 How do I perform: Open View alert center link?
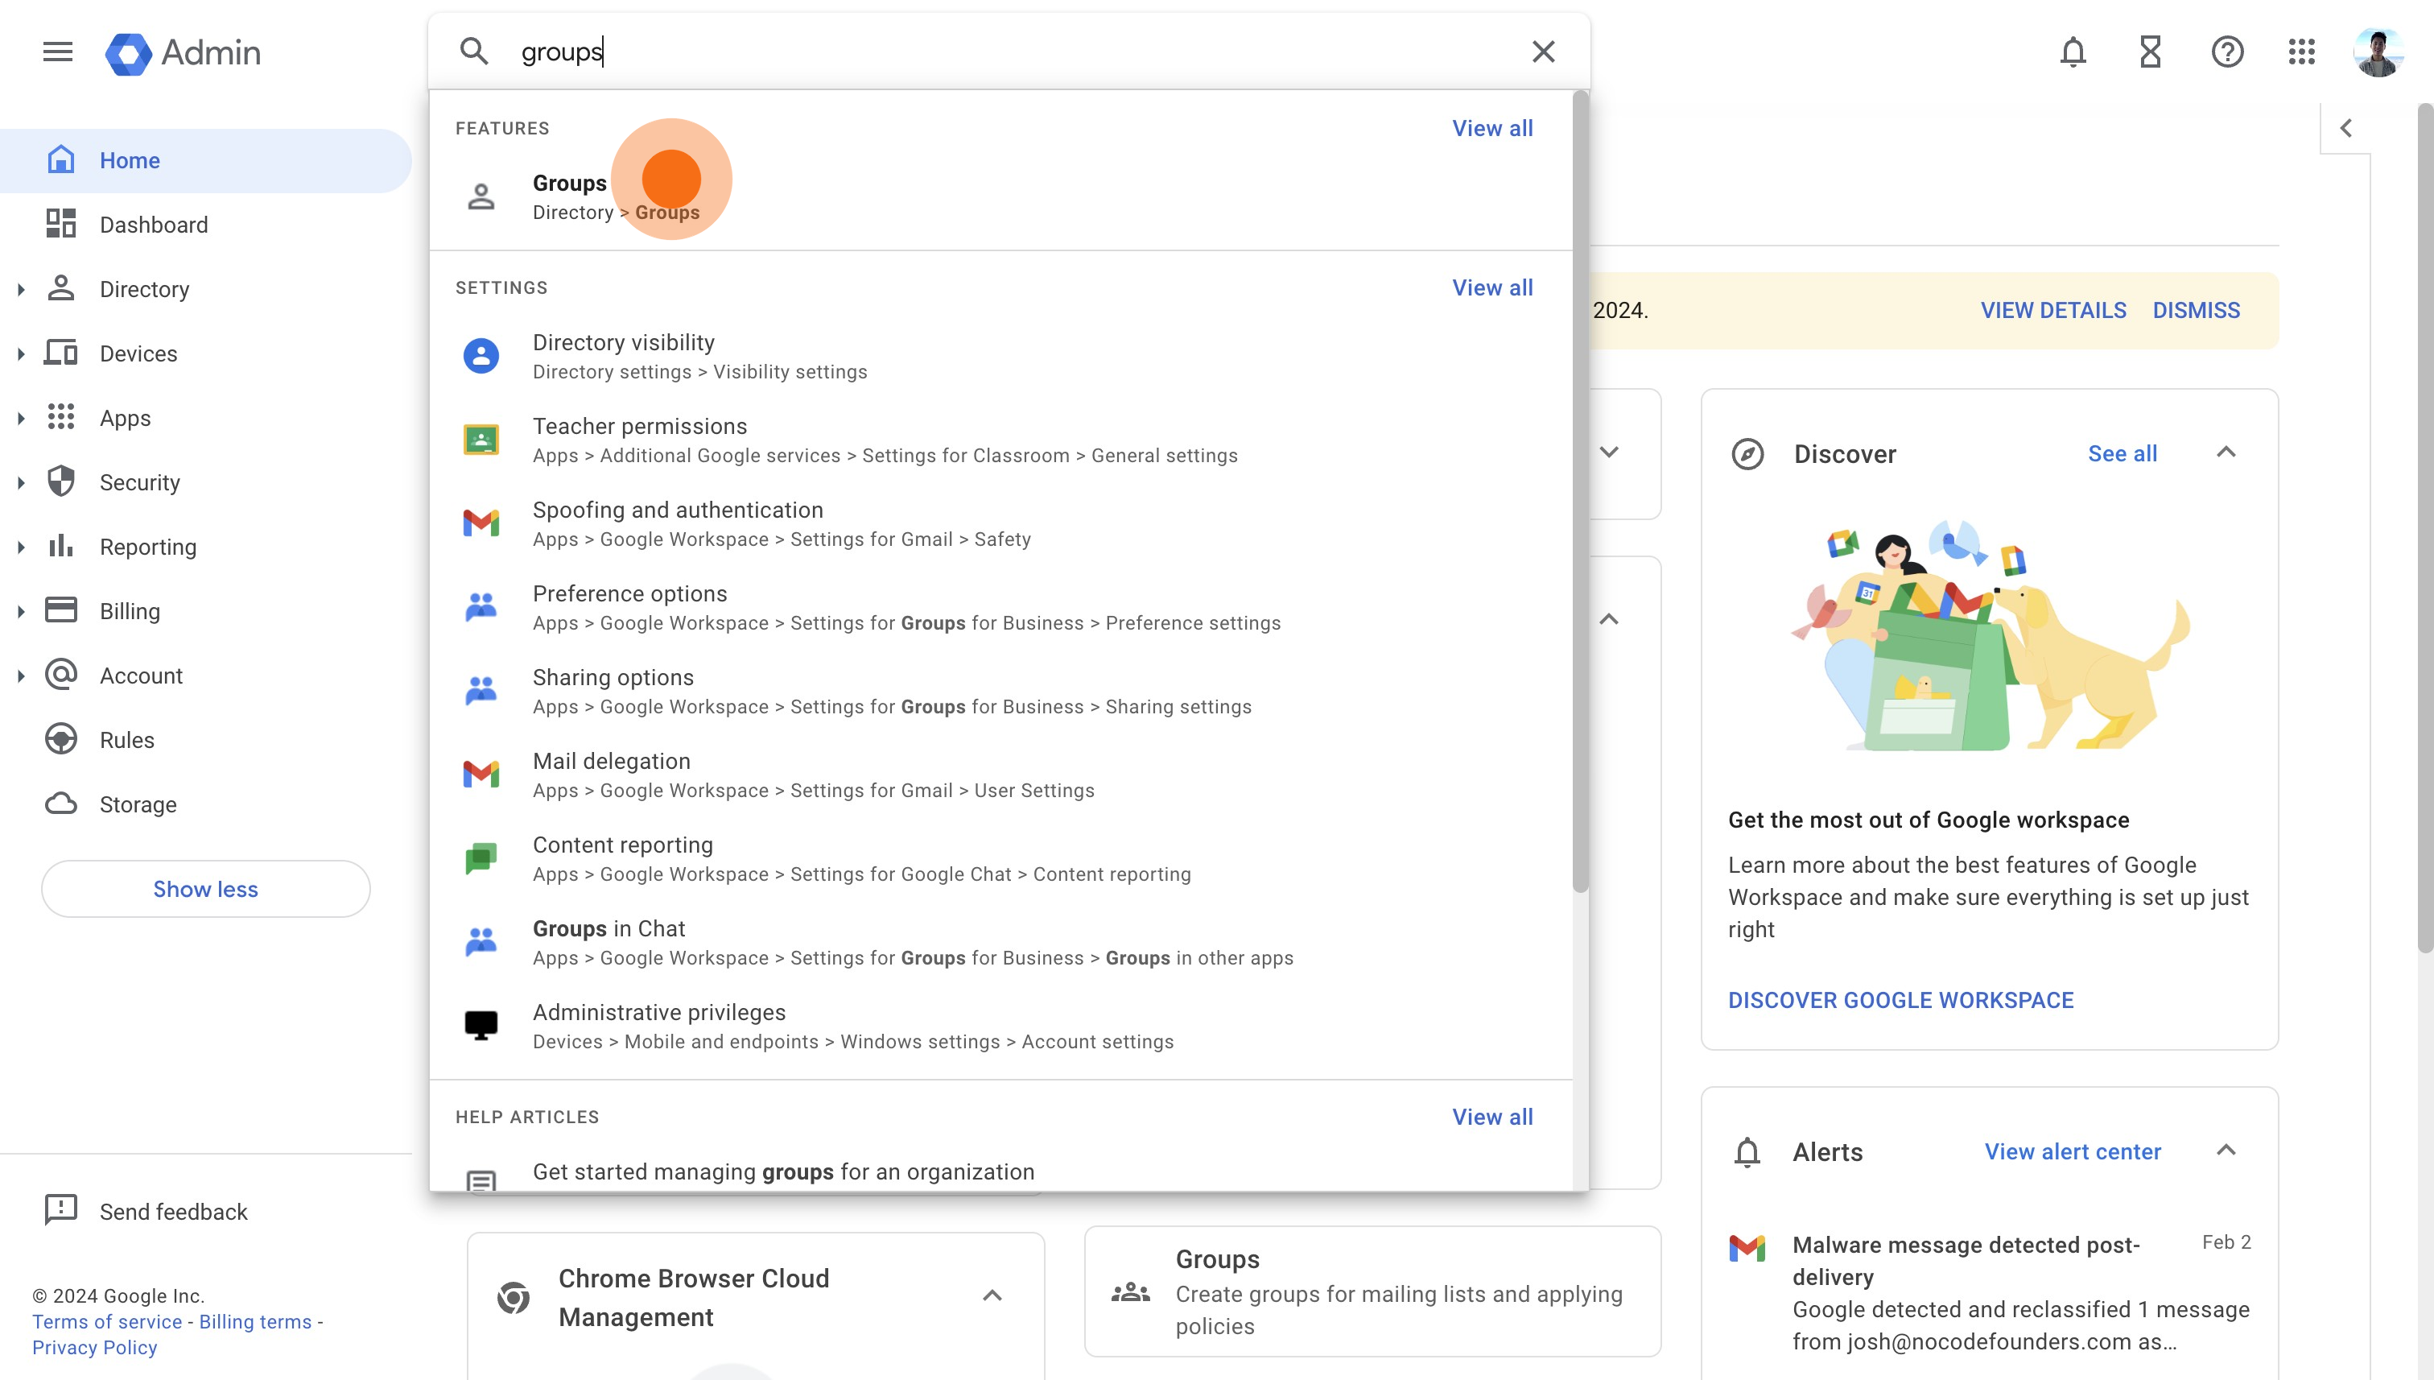[2073, 1151]
